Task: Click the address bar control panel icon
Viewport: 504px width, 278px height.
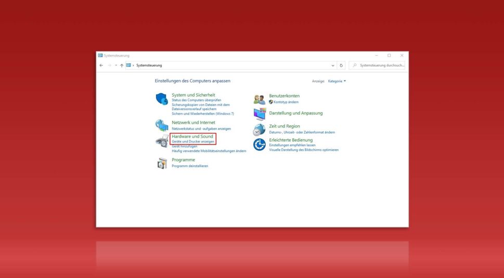Action: pyautogui.click(x=128, y=65)
